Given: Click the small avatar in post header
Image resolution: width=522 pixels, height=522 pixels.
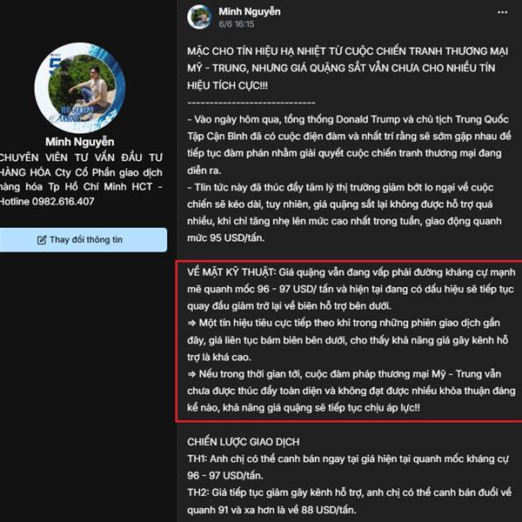Looking at the screenshot, I should click(x=199, y=17).
